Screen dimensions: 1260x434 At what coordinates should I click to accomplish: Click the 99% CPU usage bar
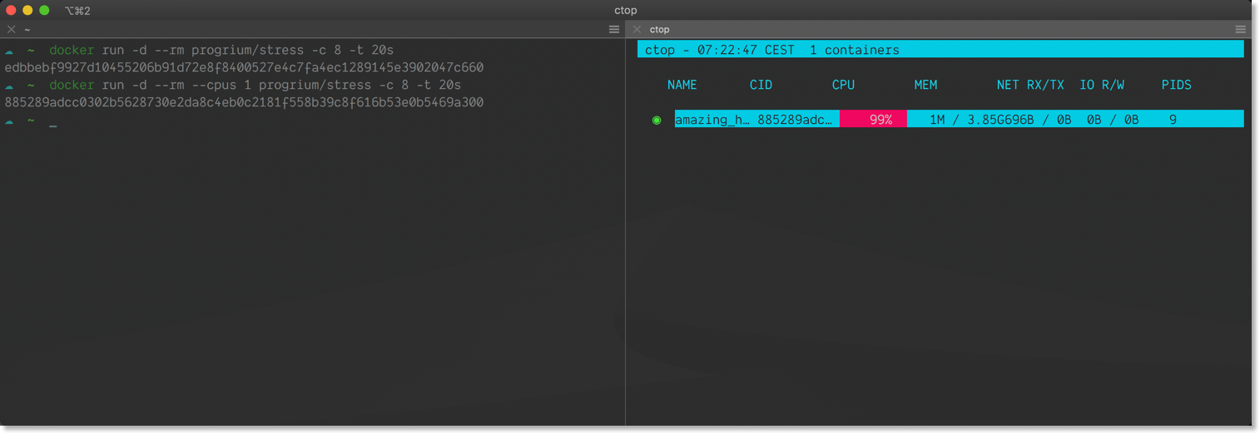coord(873,120)
